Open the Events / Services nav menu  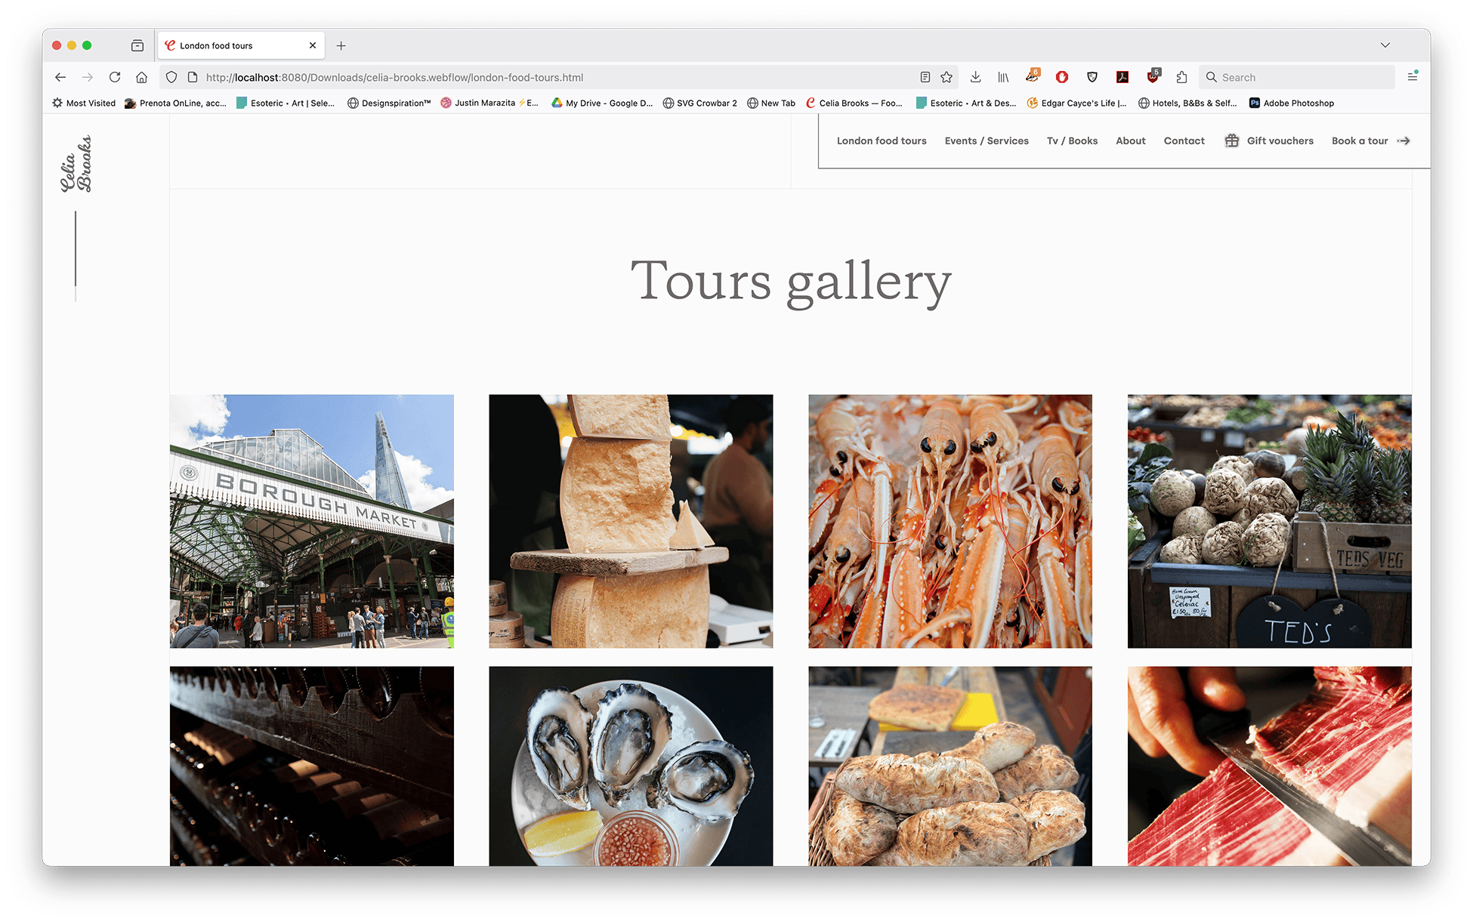click(987, 140)
